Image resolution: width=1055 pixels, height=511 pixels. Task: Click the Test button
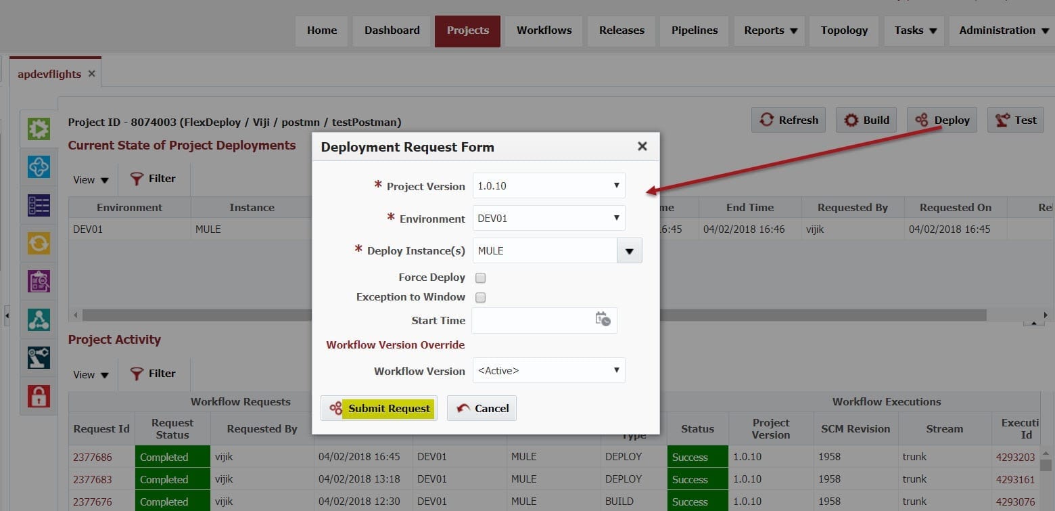click(x=1016, y=120)
